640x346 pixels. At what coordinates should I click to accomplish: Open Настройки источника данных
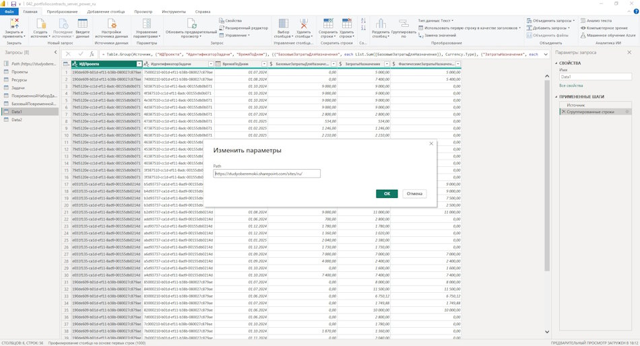(x=111, y=28)
